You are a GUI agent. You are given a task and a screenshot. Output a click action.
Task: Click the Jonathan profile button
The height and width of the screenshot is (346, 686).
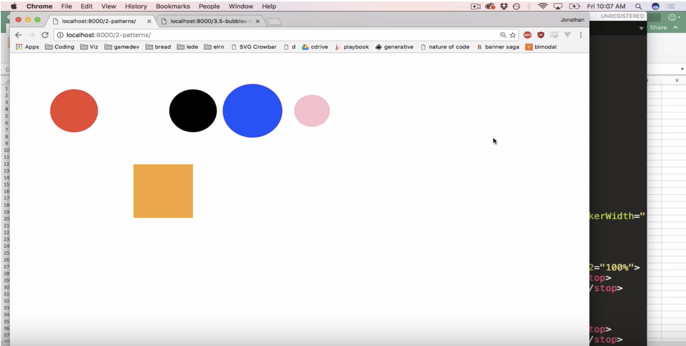coord(572,20)
